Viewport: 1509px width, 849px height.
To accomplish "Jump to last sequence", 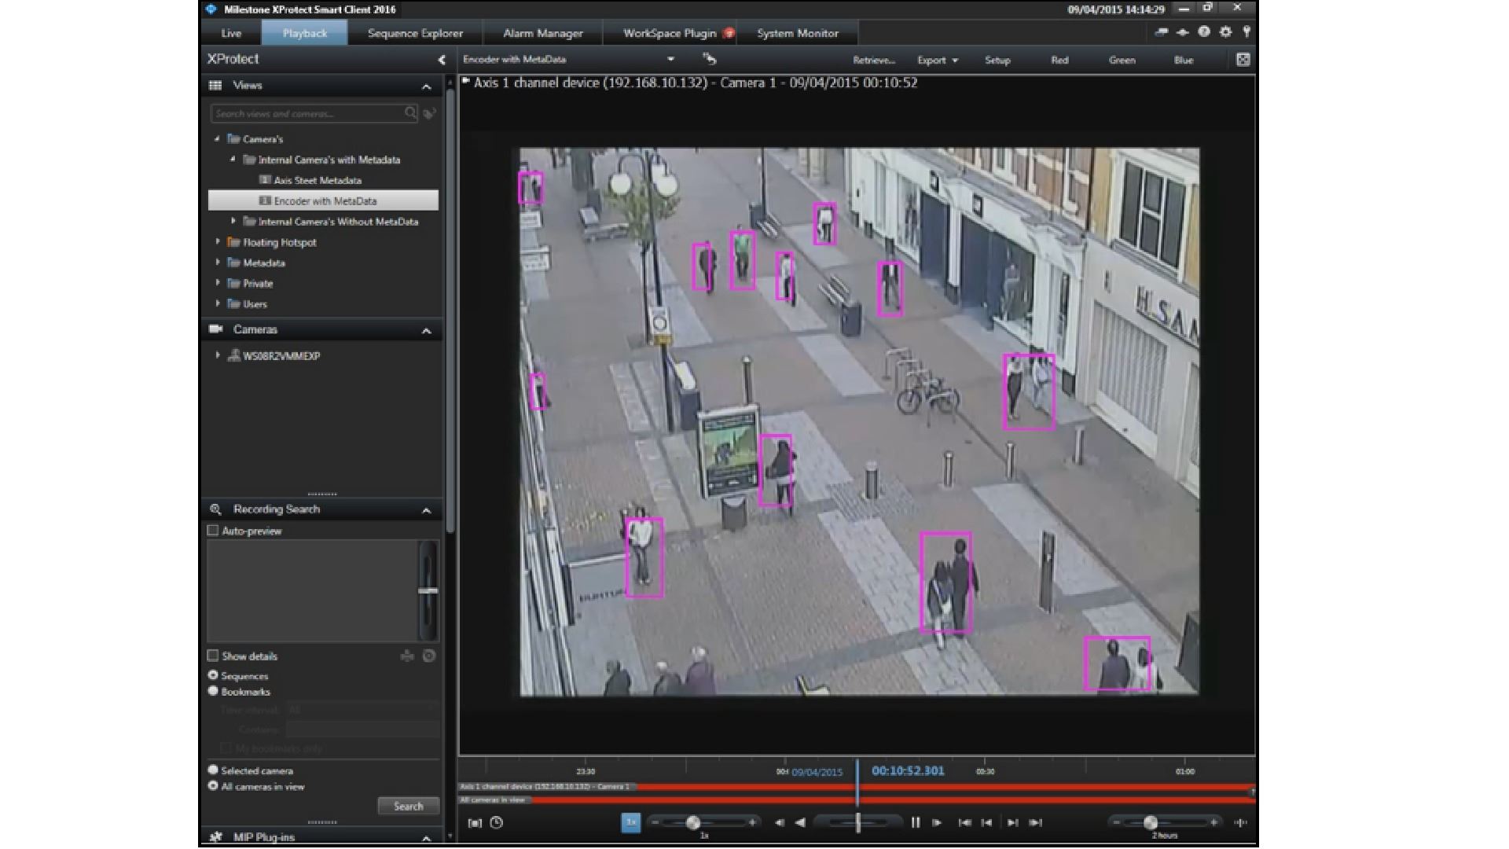I will [1036, 822].
